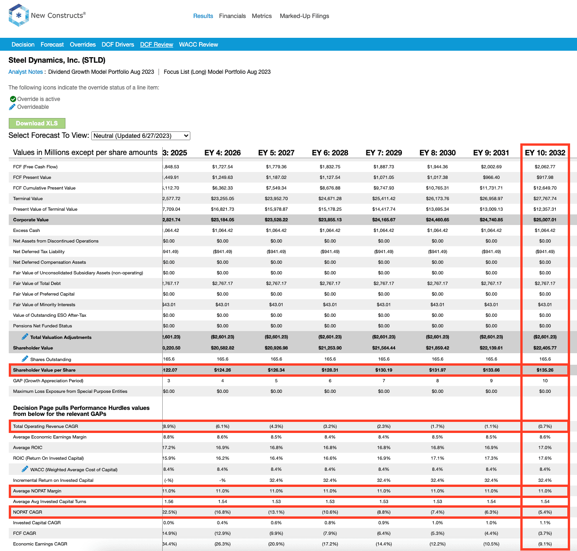Click Terminal Value cell $23,255.05

point(223,199)
